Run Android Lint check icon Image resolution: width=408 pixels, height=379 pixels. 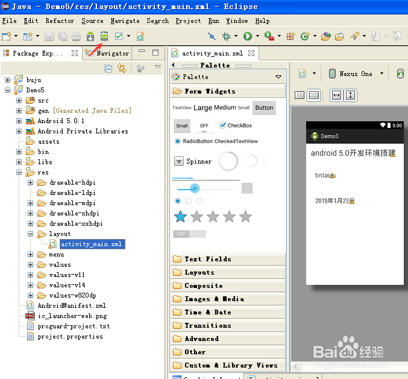tap(119, 36)
